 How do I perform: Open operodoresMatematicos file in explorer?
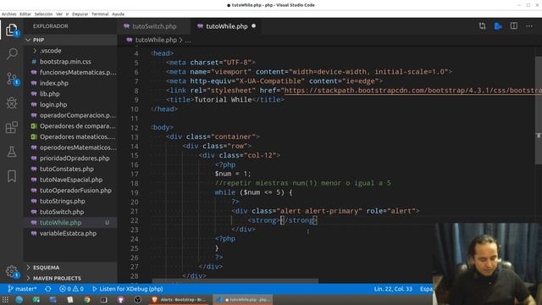coord(70,147)
